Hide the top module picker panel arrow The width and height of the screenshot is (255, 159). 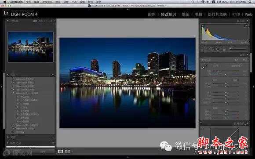pyautogui.click(x=127, y=9)
